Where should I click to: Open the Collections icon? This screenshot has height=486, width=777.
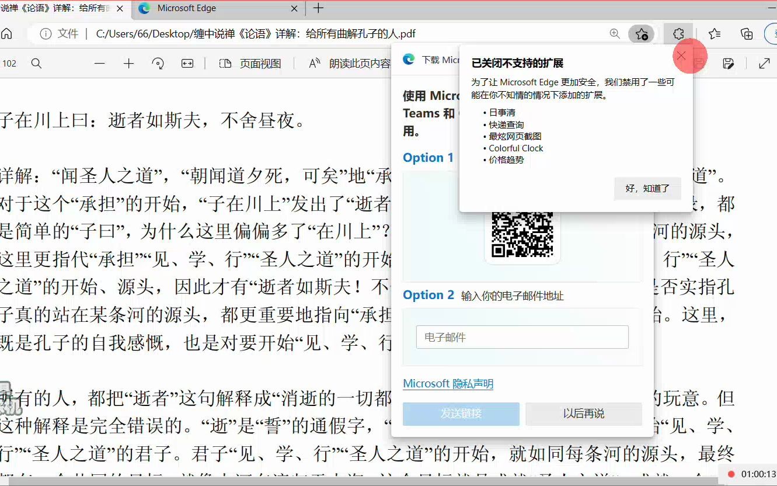coord(747,34)
